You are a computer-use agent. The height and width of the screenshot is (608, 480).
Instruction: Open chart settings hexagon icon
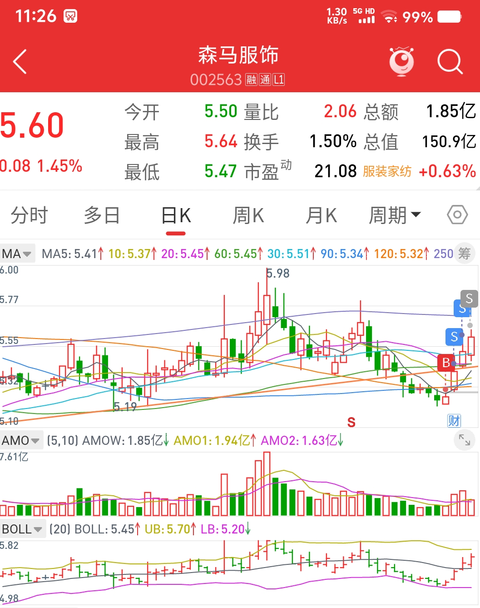(x=457, y=214)
